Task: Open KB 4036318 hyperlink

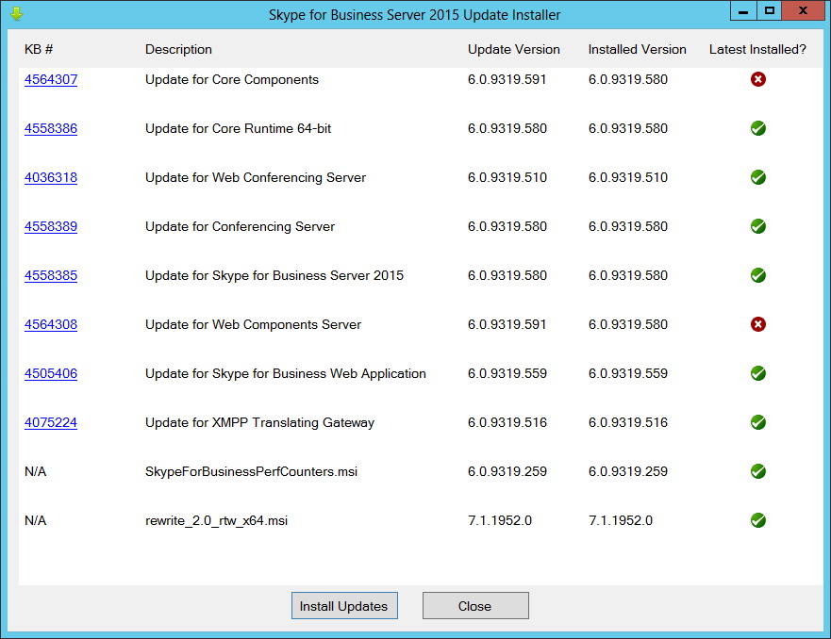Action: coord(51,178)
